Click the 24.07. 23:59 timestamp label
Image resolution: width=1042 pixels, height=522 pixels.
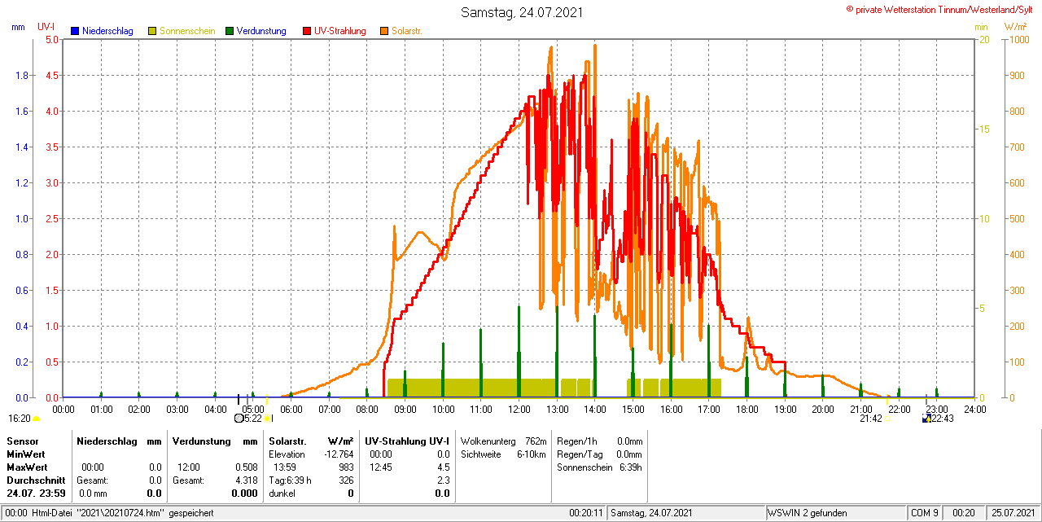(35, 493)
